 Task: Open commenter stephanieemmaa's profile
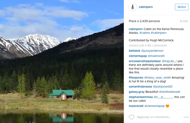[141, 97]
